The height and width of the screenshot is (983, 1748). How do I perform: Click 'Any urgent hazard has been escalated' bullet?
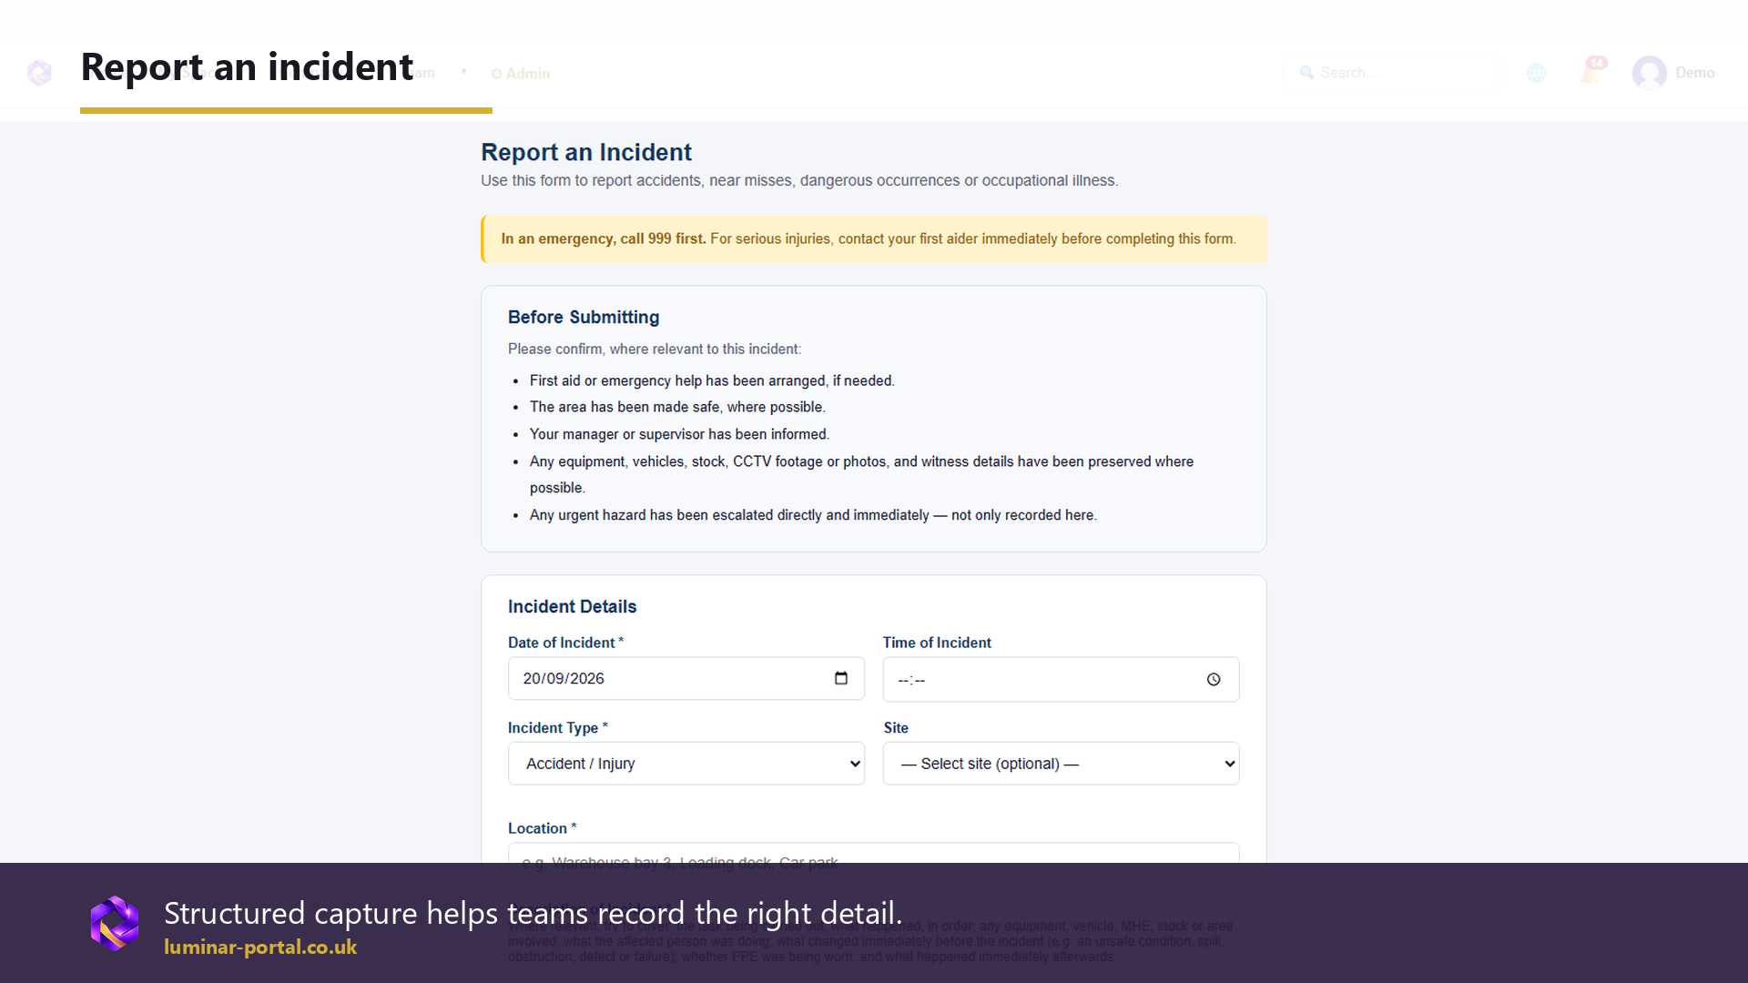(813, 515)
